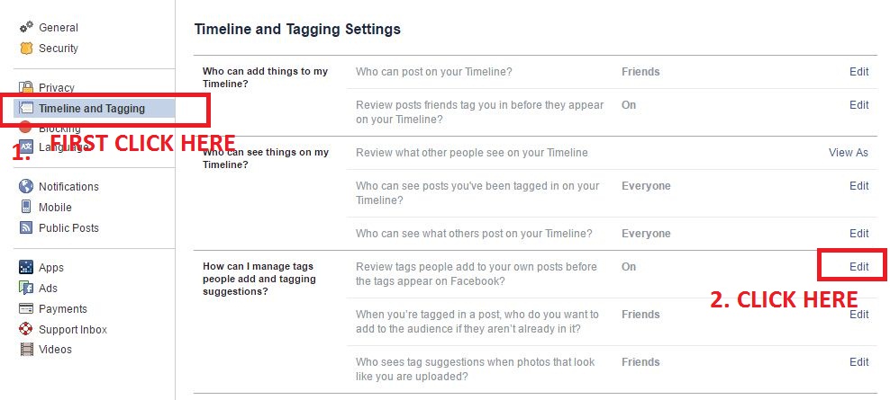890x400 pixels.
Task: Click the Support Inbox lifebuoy icon
Action: tap(26, 329)
